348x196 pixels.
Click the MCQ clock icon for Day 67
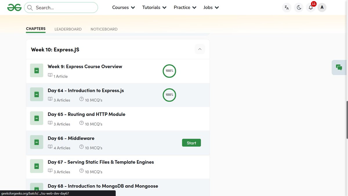[81, 170]
